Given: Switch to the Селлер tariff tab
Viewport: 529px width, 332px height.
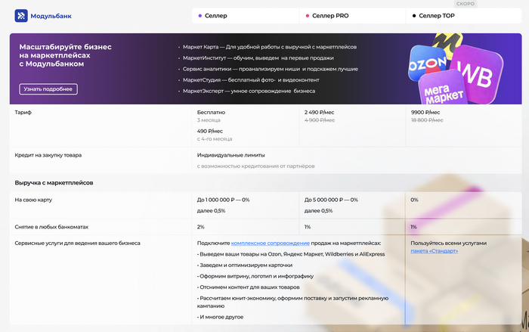Looking at the screenshot, I should tap(246, 16).
